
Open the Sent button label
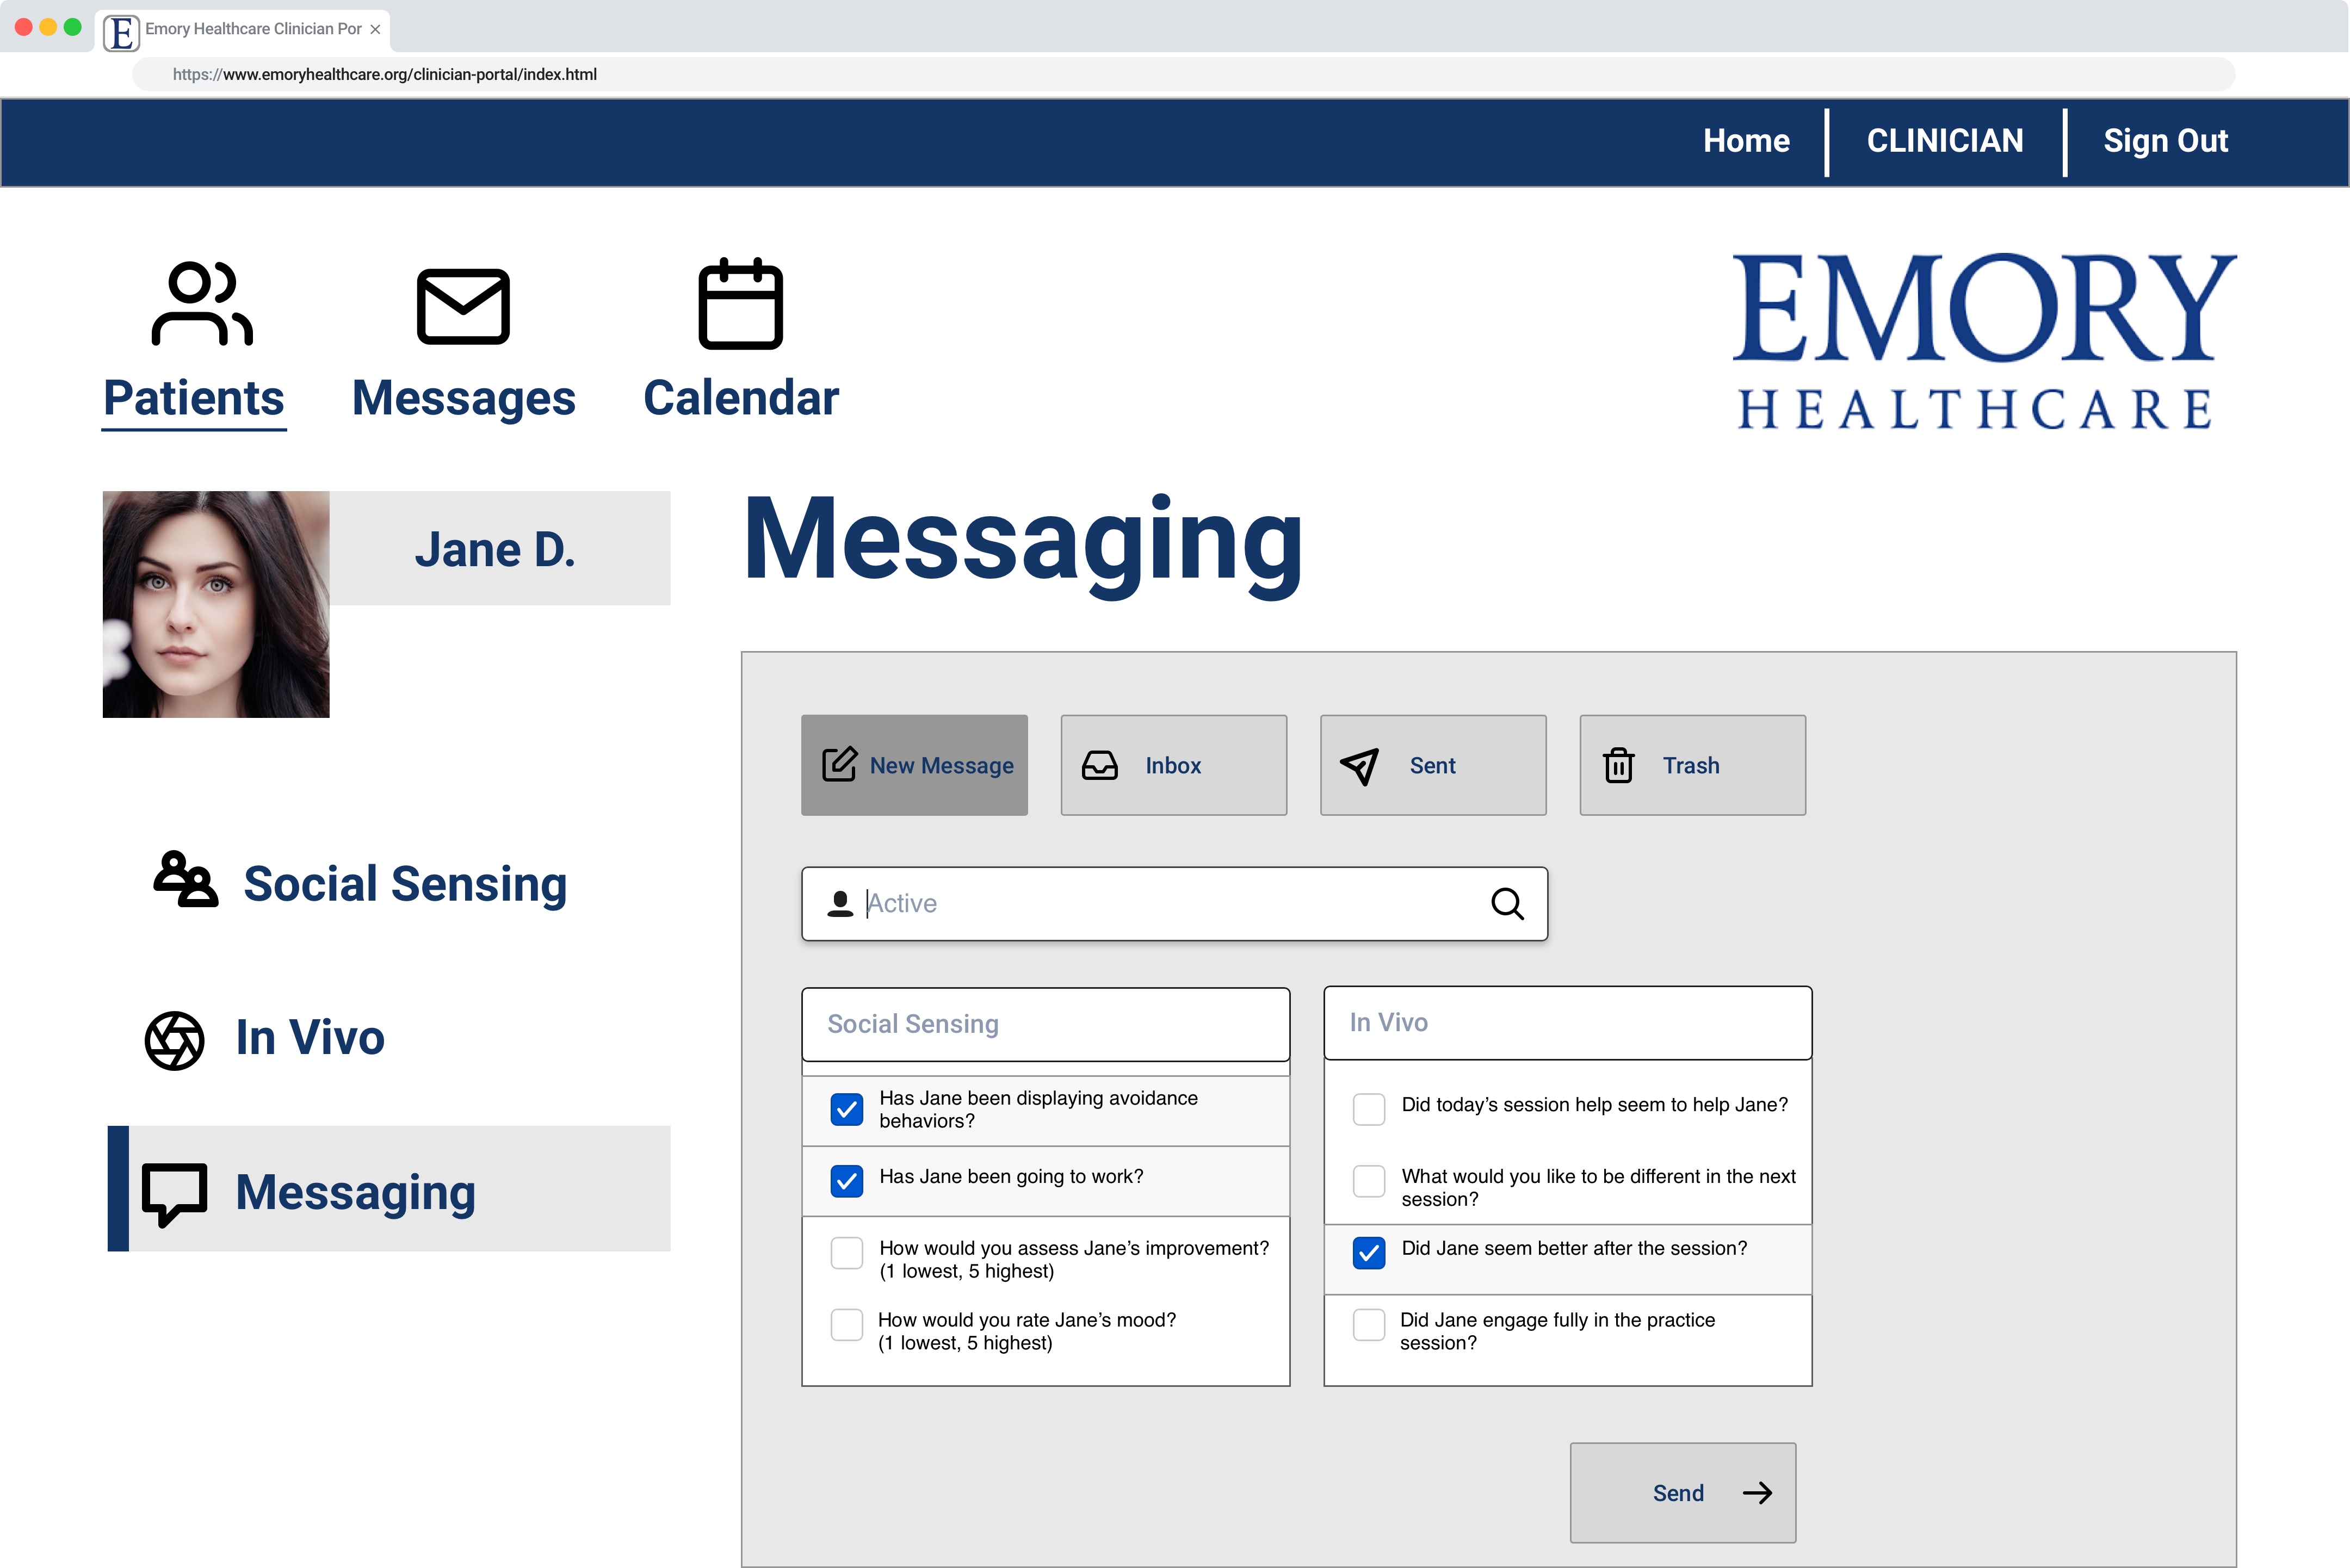tap(1432, 766)
